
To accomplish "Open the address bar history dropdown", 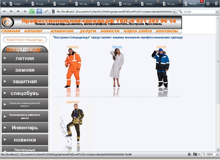I will [174, 11].
